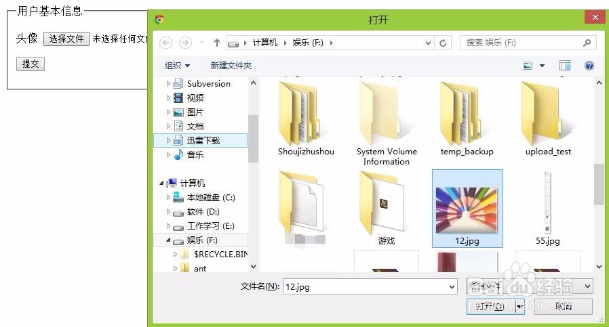This screenshot has height=327, width=609.
Task: Click 新建文件夹 to create a folder
Action: 231,66
